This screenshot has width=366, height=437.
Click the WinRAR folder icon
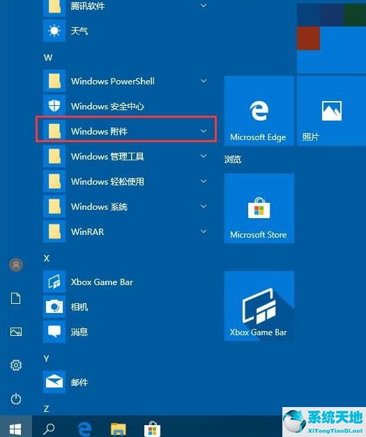click(x=54, y=231)
